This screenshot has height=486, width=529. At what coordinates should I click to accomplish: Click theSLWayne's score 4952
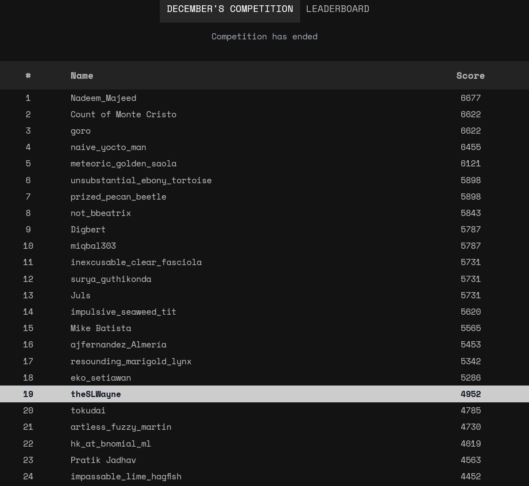(471, 394)
